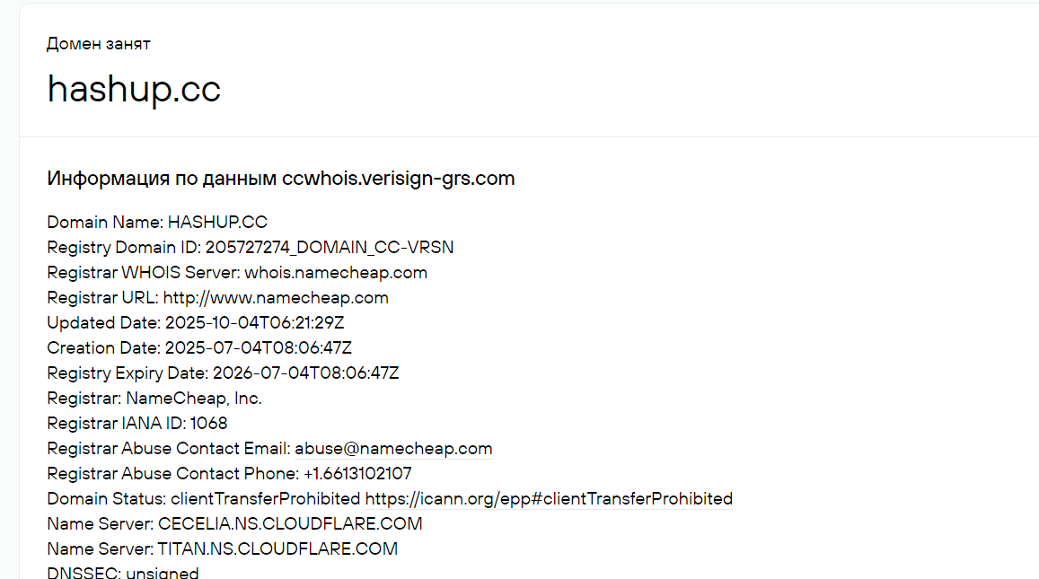Click the Registrar: NameCheap, Inc. line
The width and height of the screenshot is (1039, 579).
pos(154,399)
